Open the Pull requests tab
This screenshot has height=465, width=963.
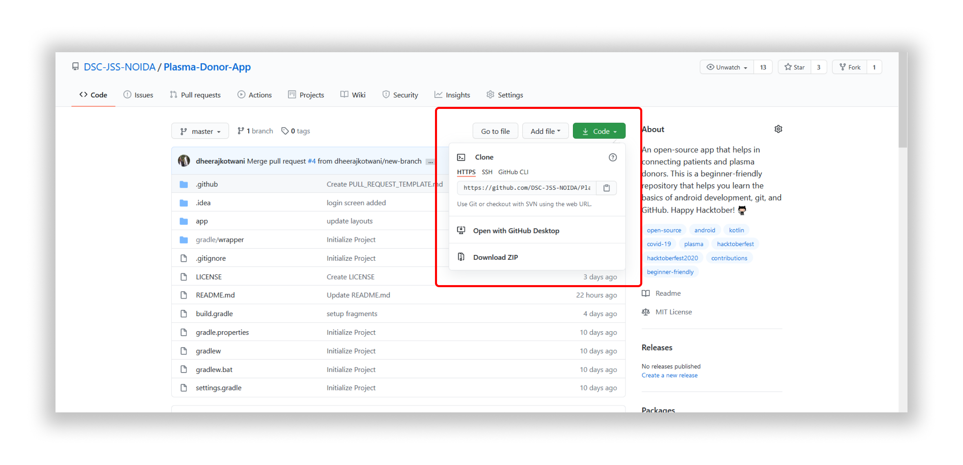pyautogui.click(x=195, y=95)
